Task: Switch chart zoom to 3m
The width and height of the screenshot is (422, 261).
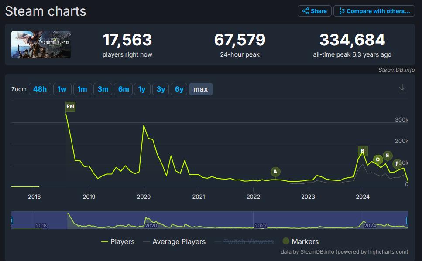Action: coord(103,89)
